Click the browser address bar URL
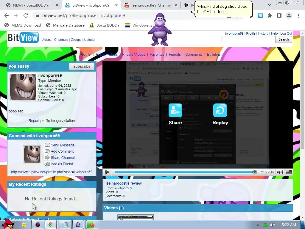Image resolution: width=305 pixels, height=229 pixels. 84,16
